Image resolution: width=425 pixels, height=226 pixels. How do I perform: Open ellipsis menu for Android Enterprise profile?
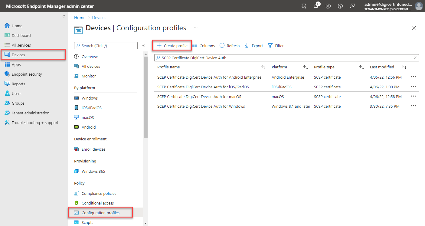[414, 77]
